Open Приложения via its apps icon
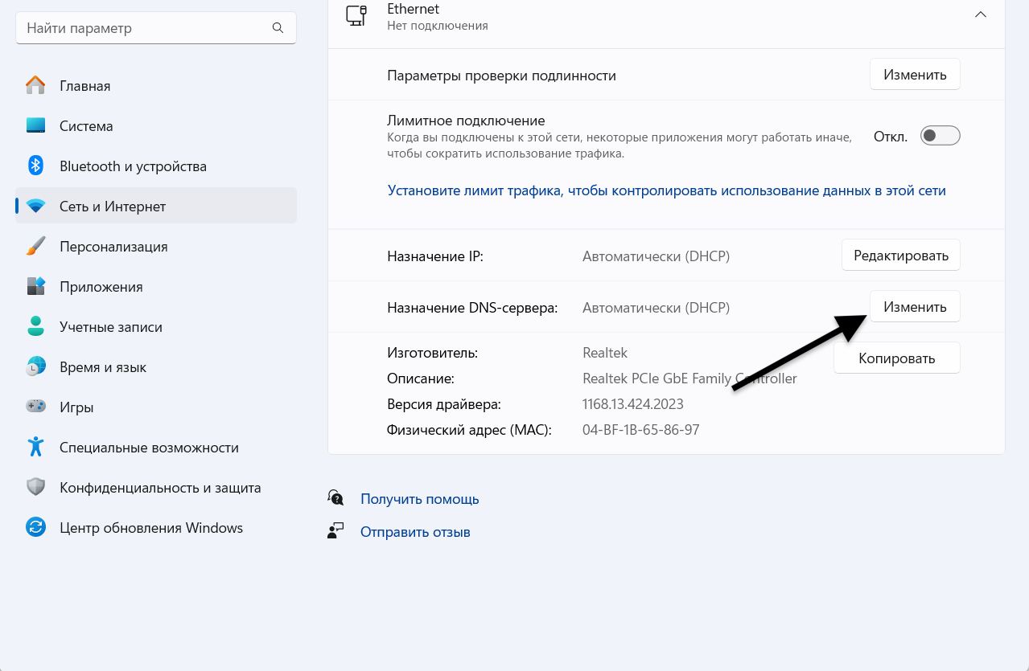Image resolution: width=1029 pixels, height=671 pixels. coord(35,286)
